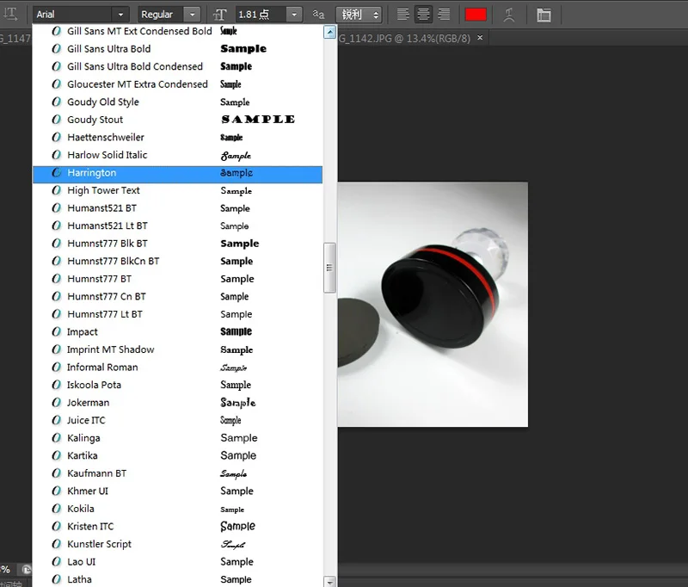Open the font size dropdown arrow
This screenshot has height=587, width=688.
click(x=294, y=15)
